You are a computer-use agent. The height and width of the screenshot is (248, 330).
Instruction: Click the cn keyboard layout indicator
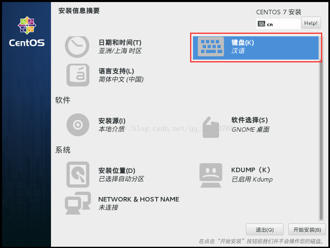pyautogui.click(x=278, y=24)
